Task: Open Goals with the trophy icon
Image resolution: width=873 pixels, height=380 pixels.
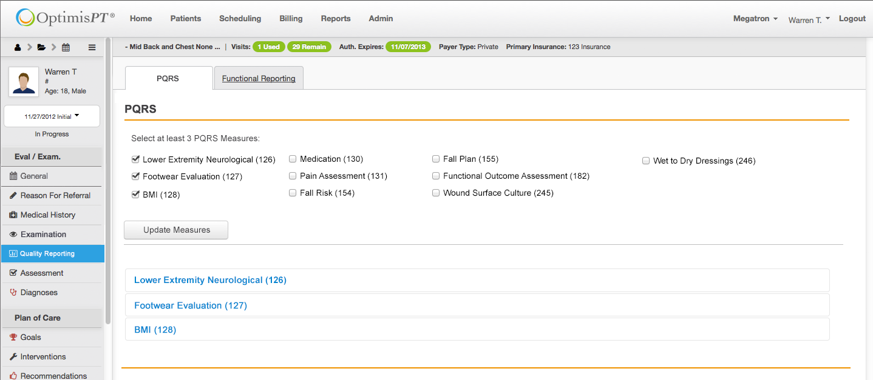Action: (x=30, y=338)
